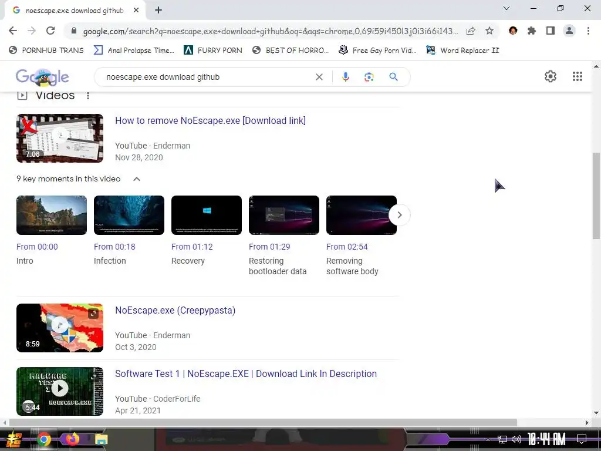The image size is (601, 451).
Task: Open NoEscape.exe (Creepypasta) video link
Action: point(175,310)
